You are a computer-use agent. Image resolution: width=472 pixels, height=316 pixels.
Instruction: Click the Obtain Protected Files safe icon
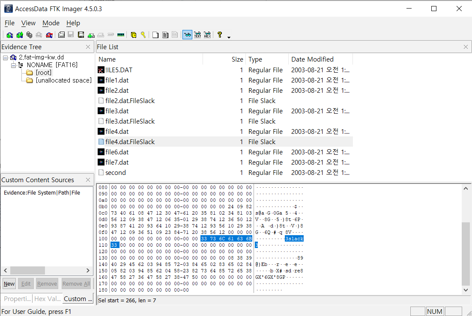(x=134, y=35)
